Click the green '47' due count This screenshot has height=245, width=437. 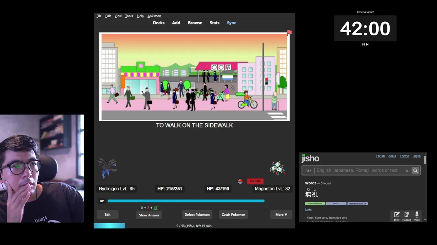(155, 208)
